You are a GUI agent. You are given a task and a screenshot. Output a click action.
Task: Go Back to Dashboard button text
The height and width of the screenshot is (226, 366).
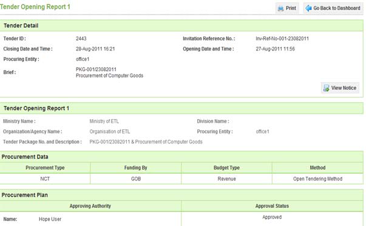click(x=337, y=8)
